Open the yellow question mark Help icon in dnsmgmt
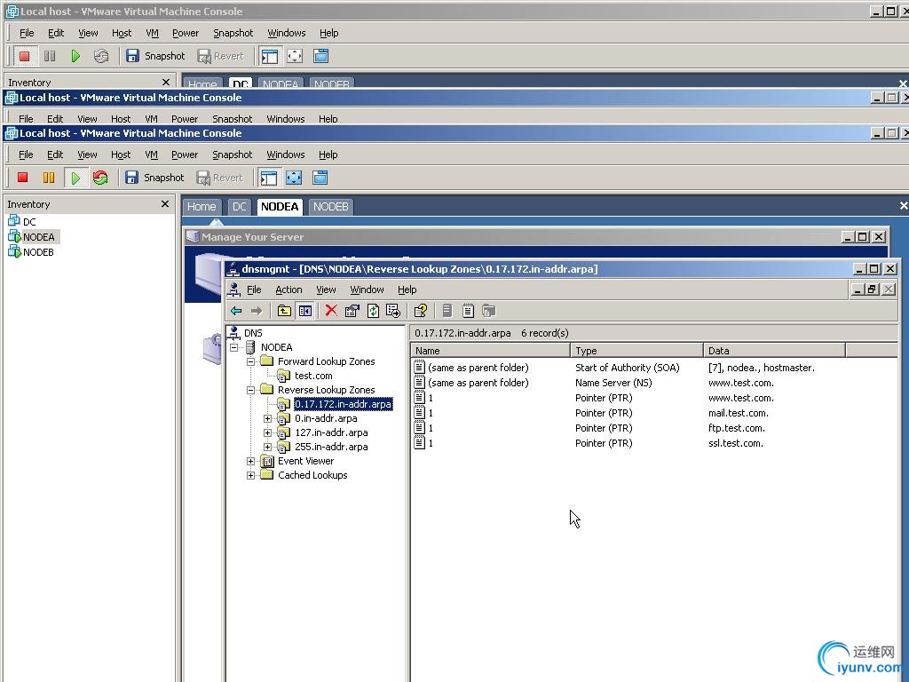909x682 pixels. point(420,311)
